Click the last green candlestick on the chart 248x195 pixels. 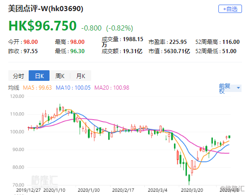point(229,137)
